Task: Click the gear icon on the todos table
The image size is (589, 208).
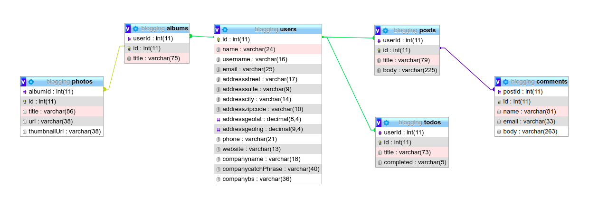Action: pos(387,123)
